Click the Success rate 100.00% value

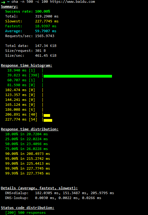42,12
